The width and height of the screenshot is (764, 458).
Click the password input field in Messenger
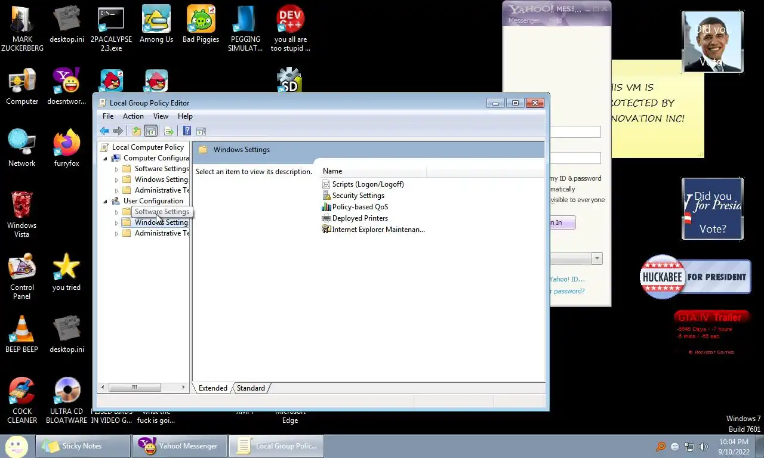pos(575,158)
